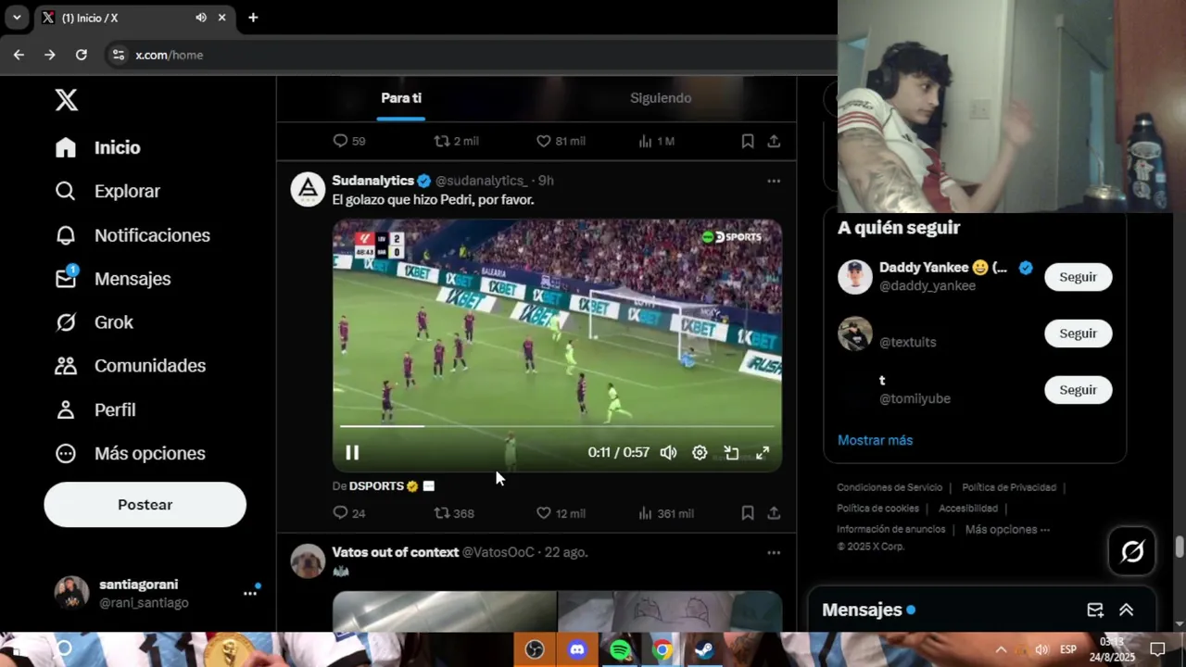Share the top post with 81 mil likes
Image resolution: width=1186 pixels, height=667 pixels.
point(774,141)
